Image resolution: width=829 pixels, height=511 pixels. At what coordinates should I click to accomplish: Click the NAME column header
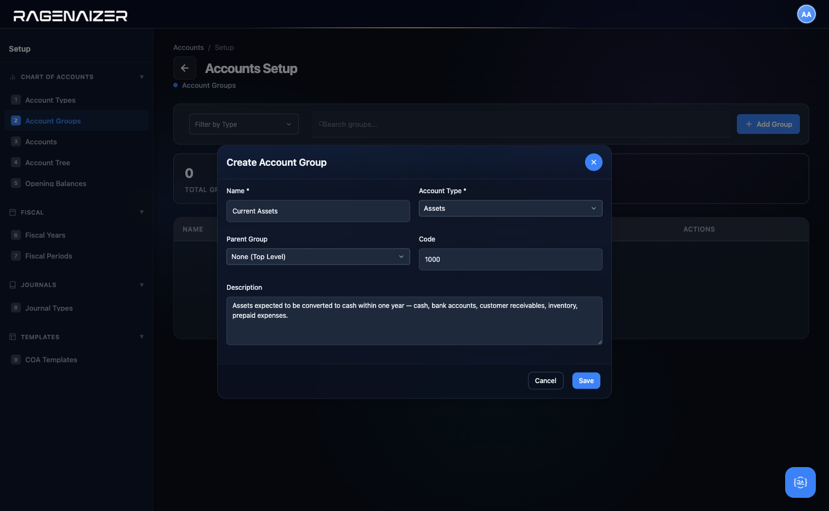click(193, 229)
